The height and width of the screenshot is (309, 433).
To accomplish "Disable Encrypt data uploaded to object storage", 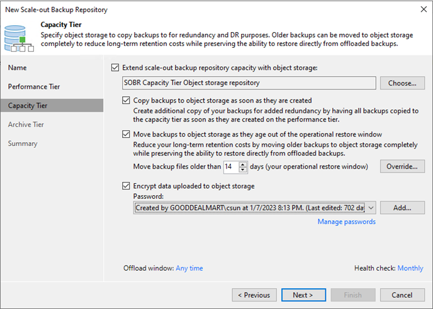I will [x=126, y=186].
